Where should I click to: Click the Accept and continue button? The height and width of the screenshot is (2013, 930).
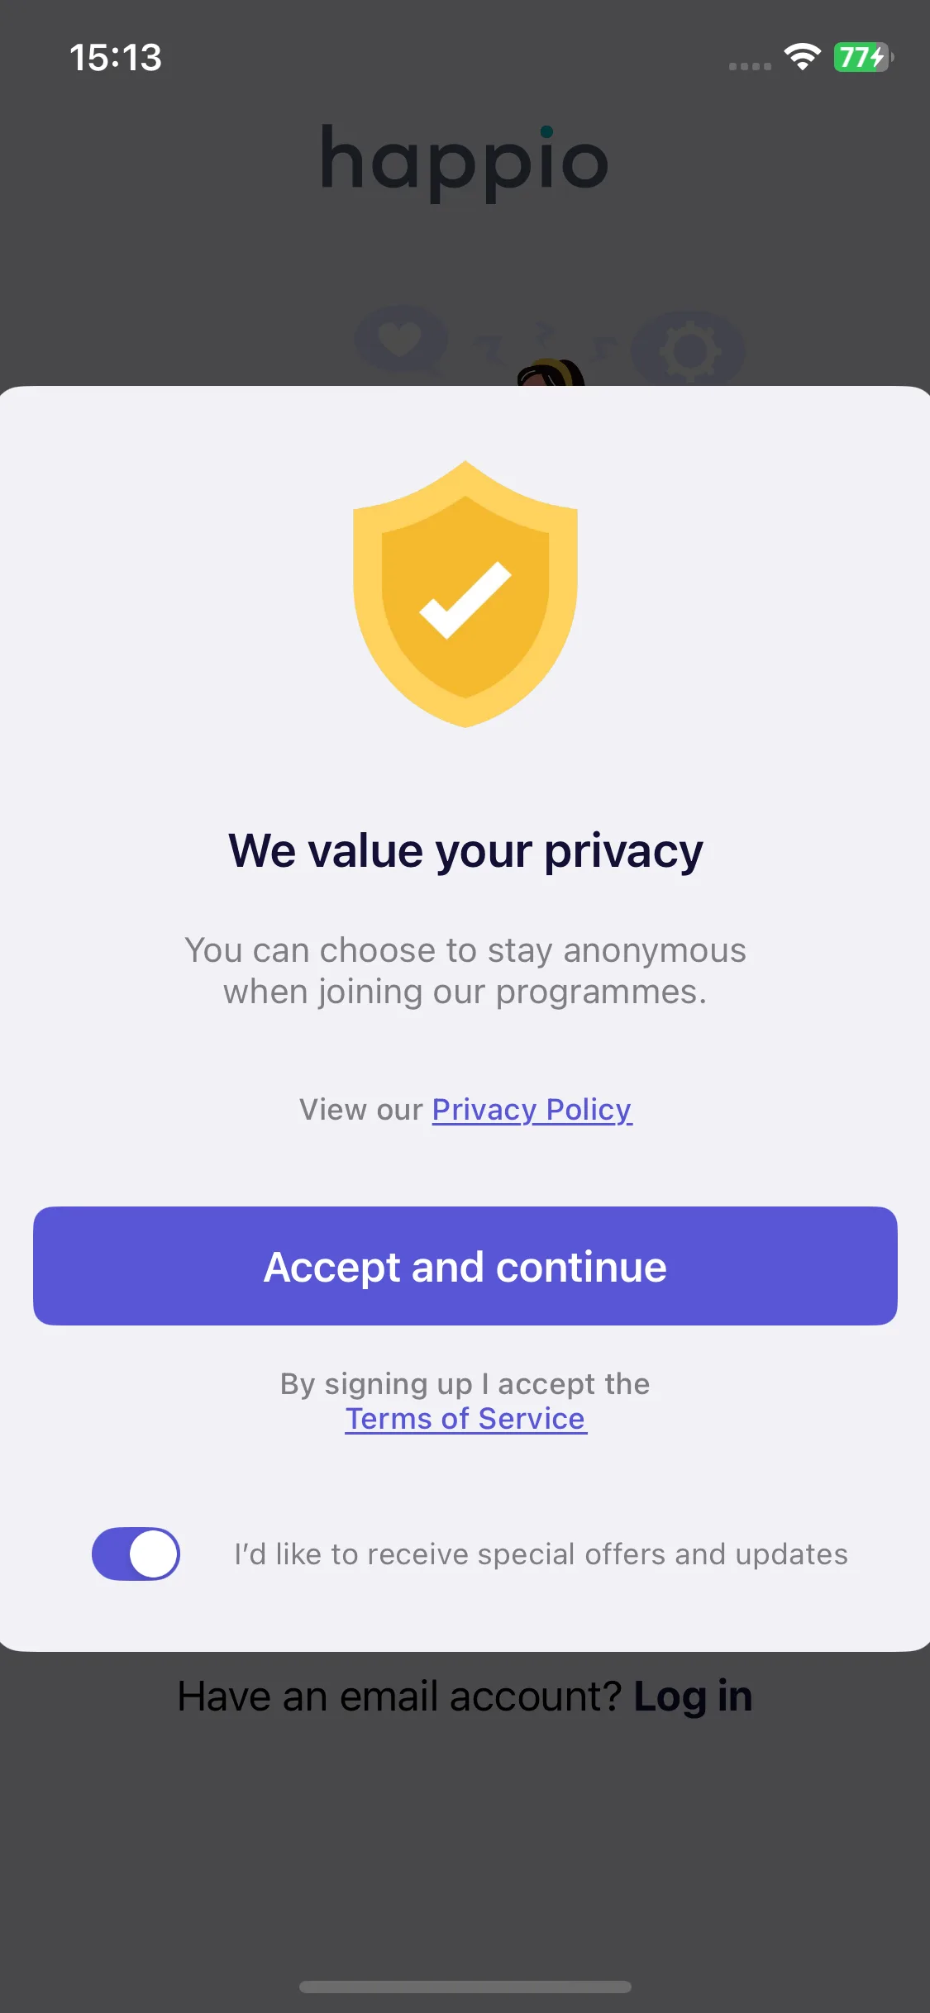(465, 1266)
